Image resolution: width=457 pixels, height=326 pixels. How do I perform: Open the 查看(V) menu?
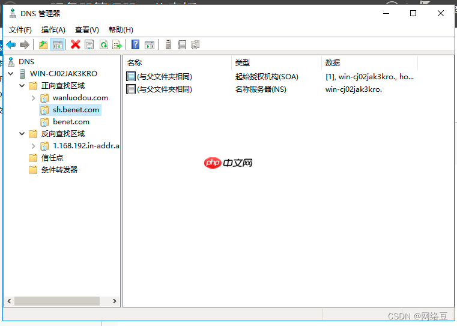point(87,29)
